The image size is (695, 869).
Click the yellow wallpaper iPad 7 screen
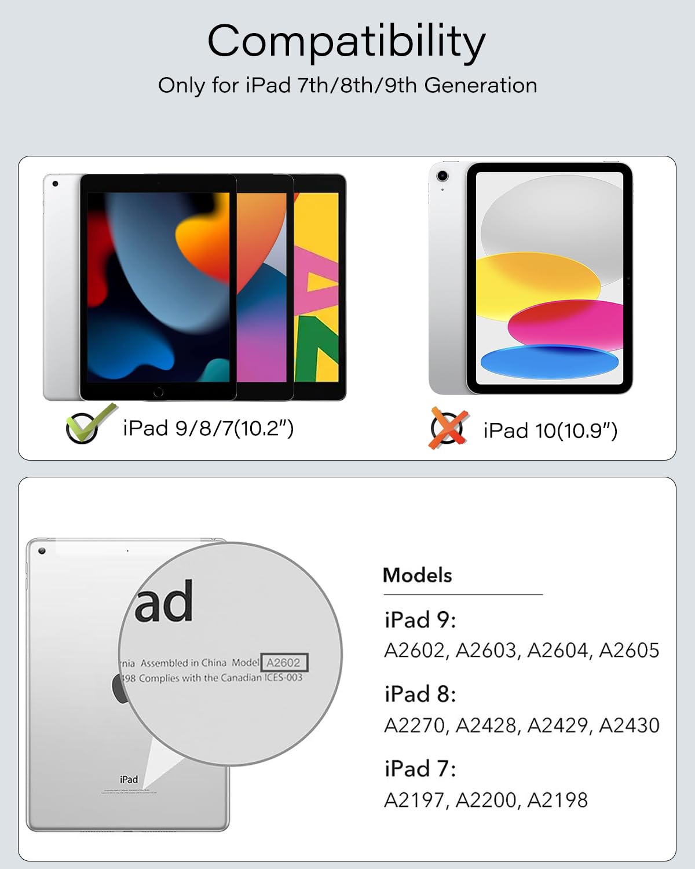(316, 287)
